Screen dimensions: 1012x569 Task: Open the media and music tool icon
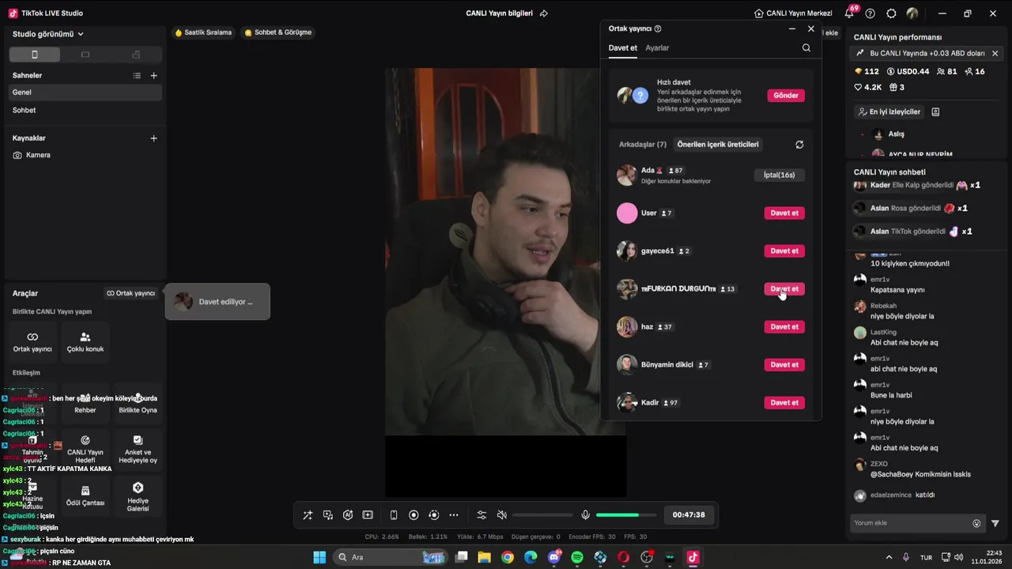328,515
